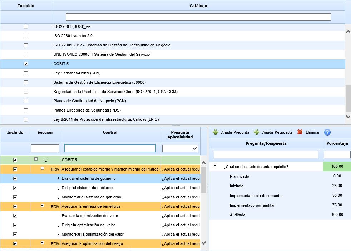Click the Porcentaje column header
Image resolution: width=351 pixels, height=251 pixels.
[337, 143]
